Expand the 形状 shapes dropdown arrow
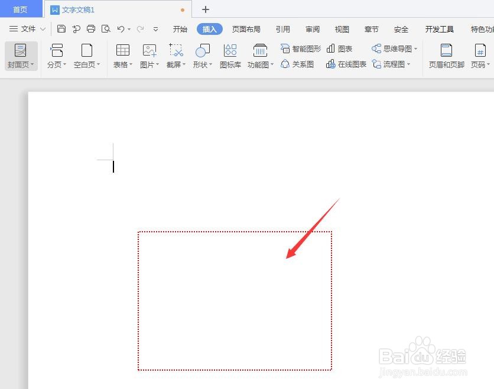Viewport: 494px width, 389px height. (x=210, y=64)
